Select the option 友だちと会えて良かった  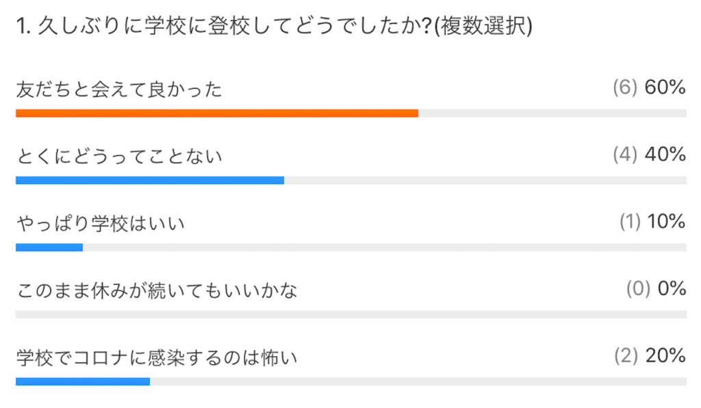click(x=119, y=89)
